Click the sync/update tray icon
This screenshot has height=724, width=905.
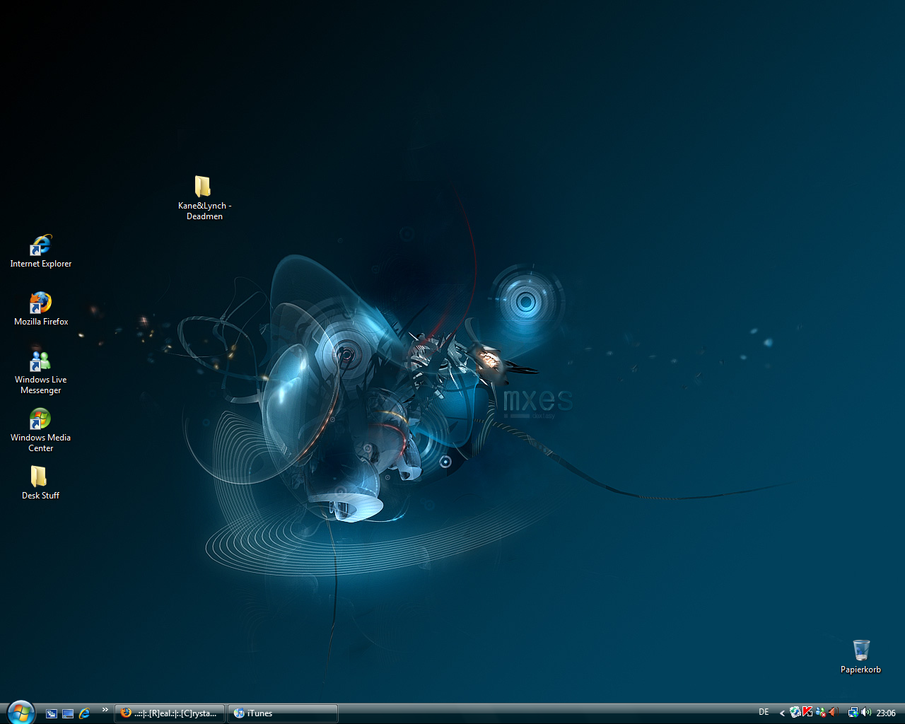tap(795, 712)
